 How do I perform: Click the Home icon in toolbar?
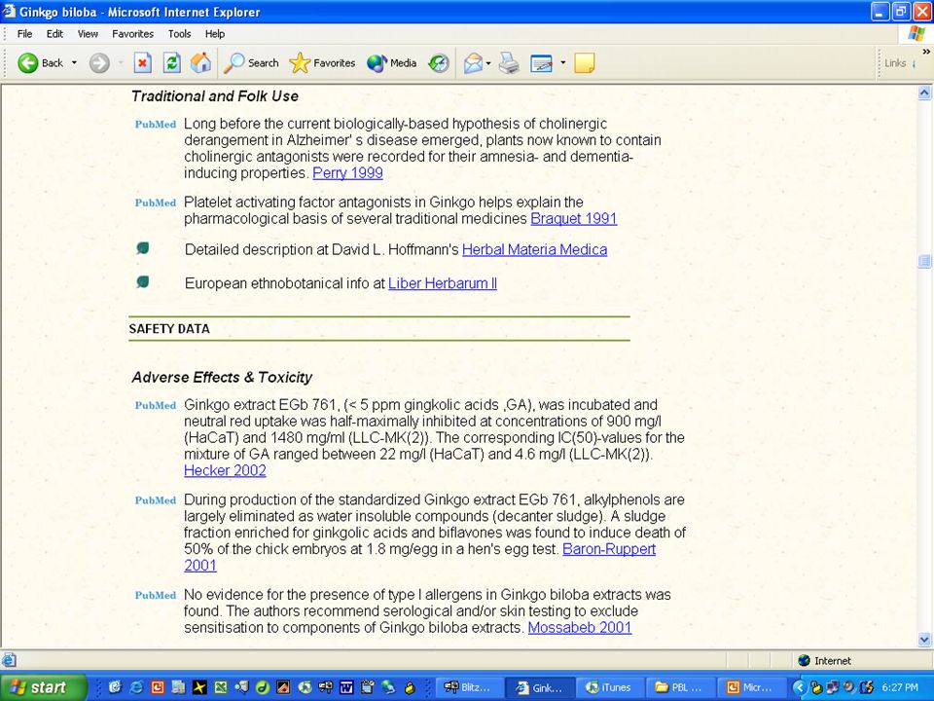(x=200, y=62)
